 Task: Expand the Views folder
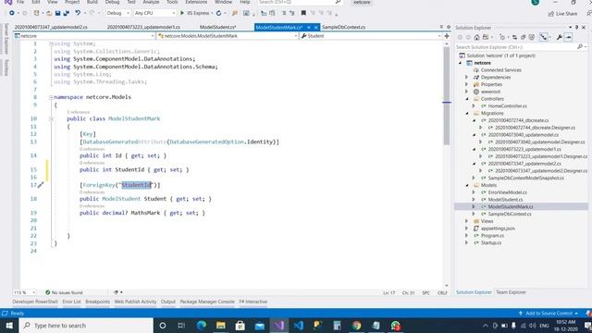point(466,221)
